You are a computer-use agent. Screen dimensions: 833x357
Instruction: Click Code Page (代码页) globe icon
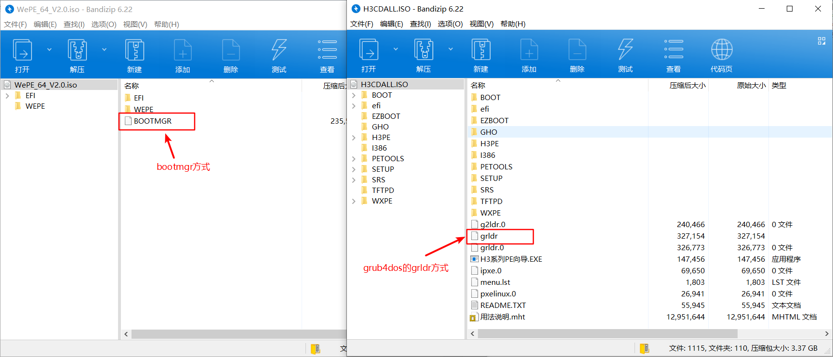[722, 50]
